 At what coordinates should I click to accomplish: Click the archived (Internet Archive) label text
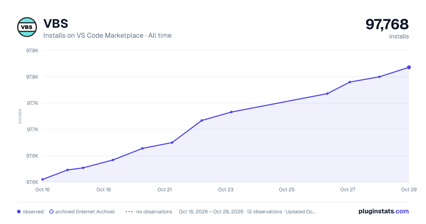click(85, 212)
